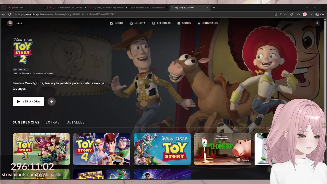Image resolution: width=327 pixels, height=184 pixels.
Task: Open Mi Lista
Action: [137, 23]
